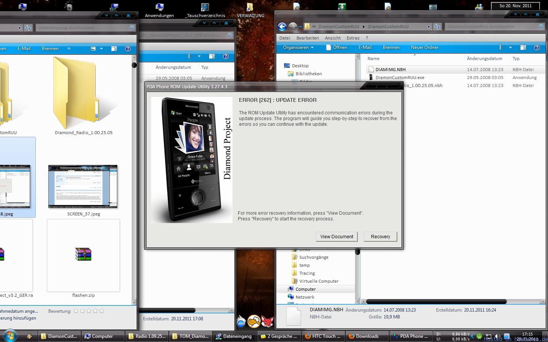Switch to the Radio 1.09.25... taskbar button

point(147,336)
